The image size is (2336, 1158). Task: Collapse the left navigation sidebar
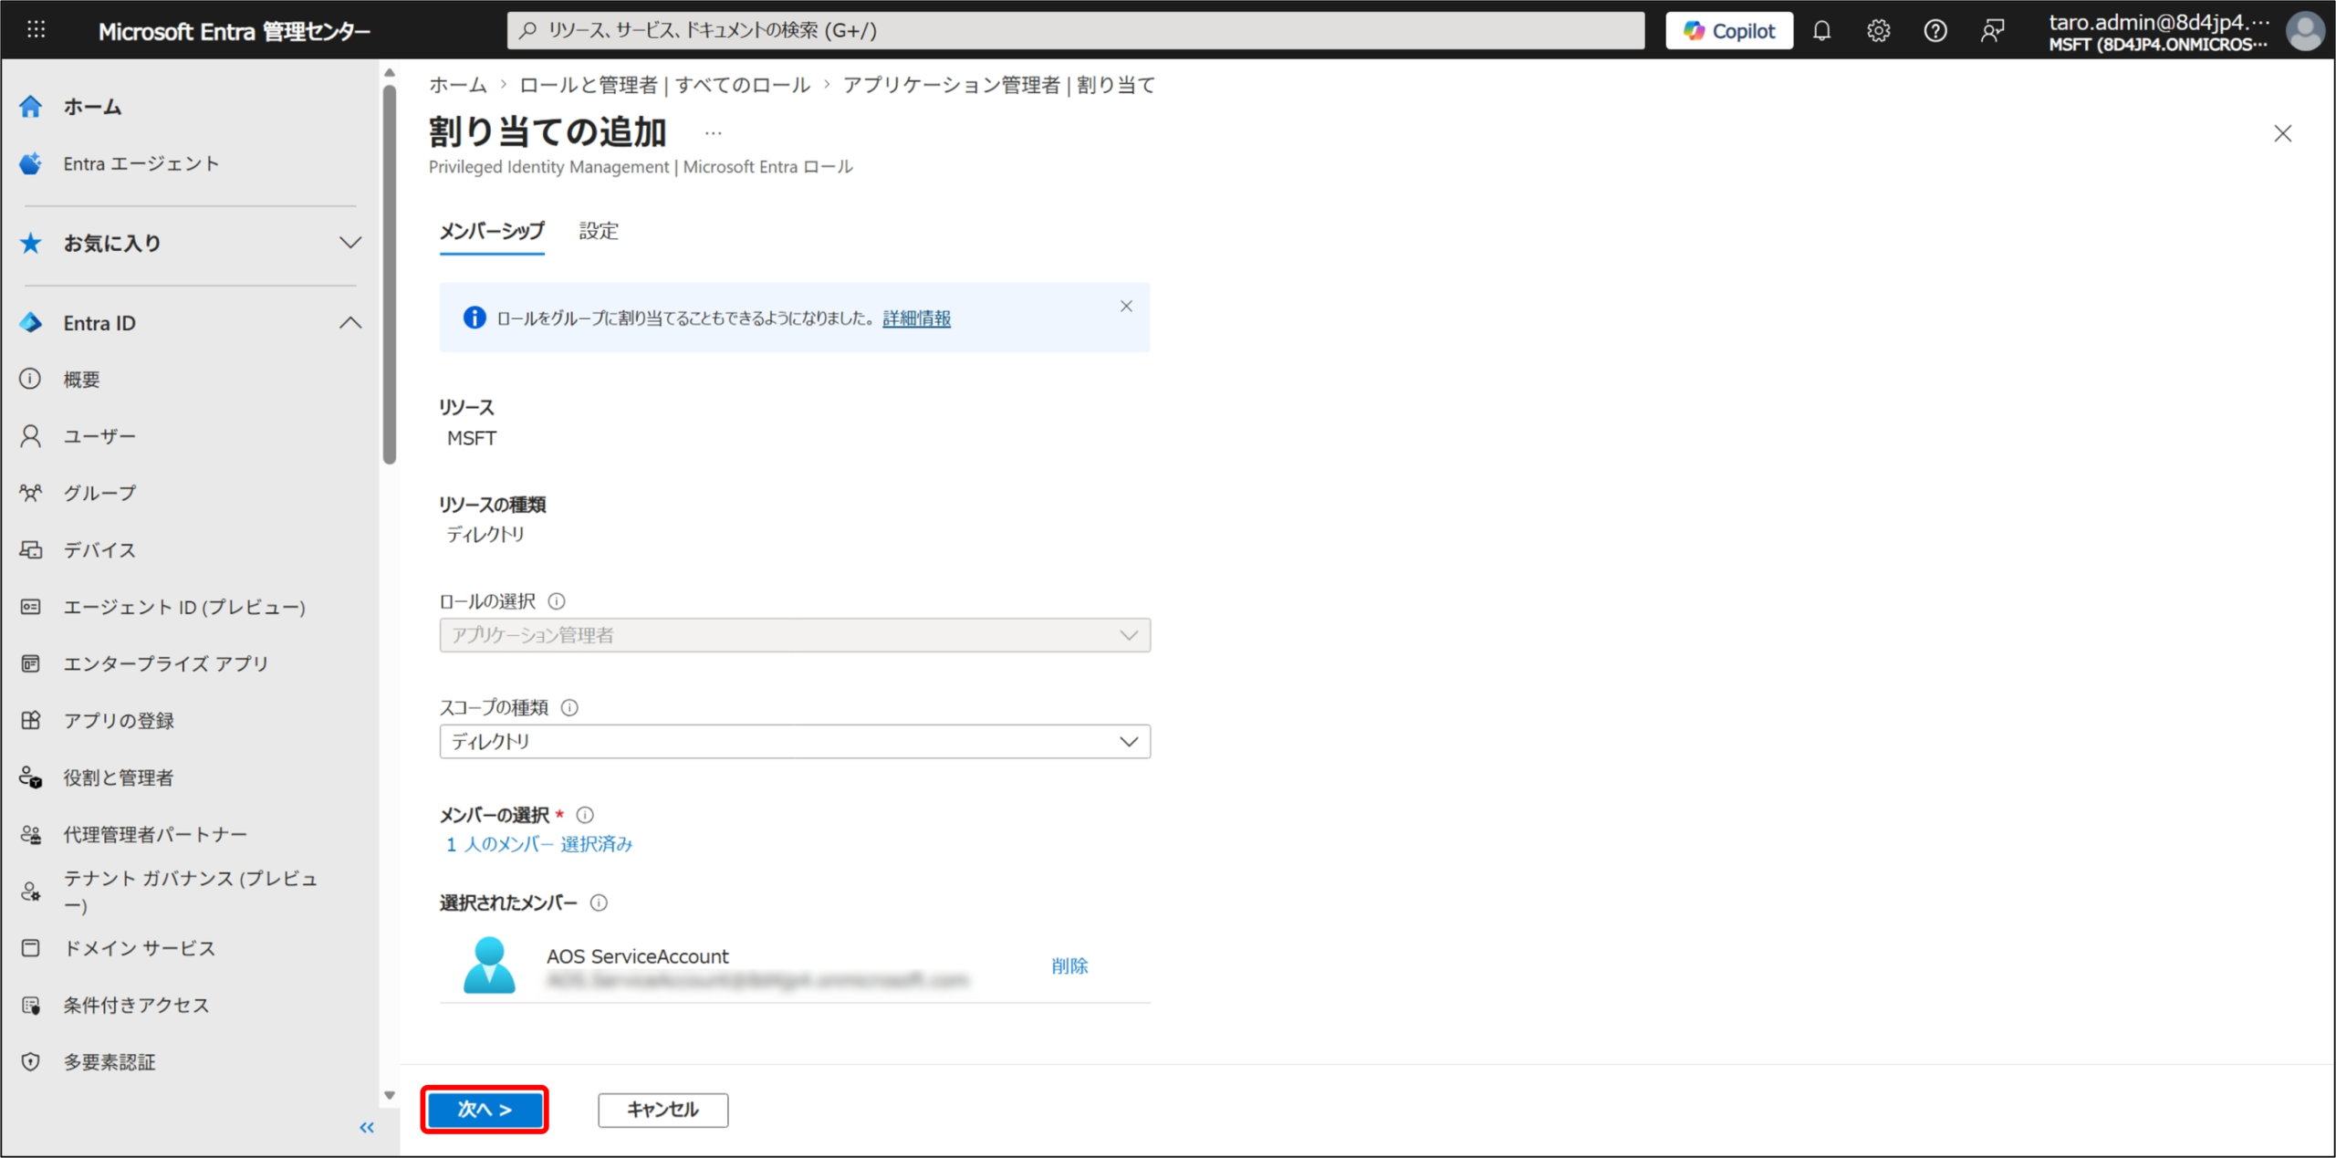point(367,1128)
